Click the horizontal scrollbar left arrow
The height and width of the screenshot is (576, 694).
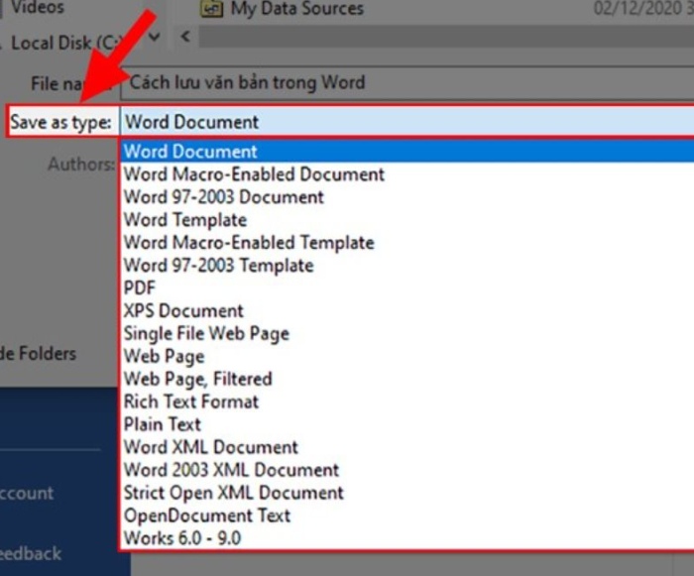pyautogui.click(x=186, y=37)
